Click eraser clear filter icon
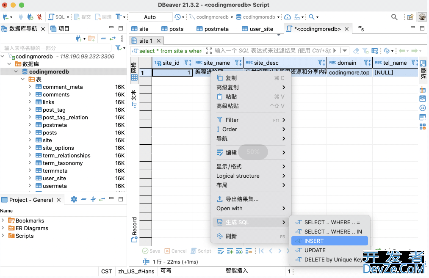This screenshot has width=429, height=278. point(356,51)
